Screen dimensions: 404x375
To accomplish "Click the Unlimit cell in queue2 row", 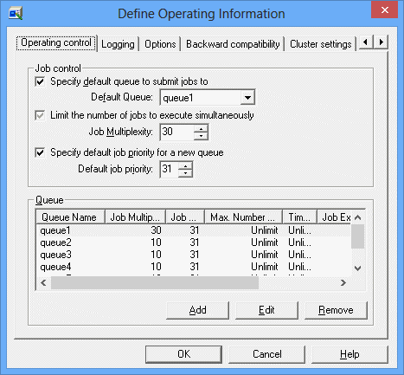I will [x=265, y=242].
